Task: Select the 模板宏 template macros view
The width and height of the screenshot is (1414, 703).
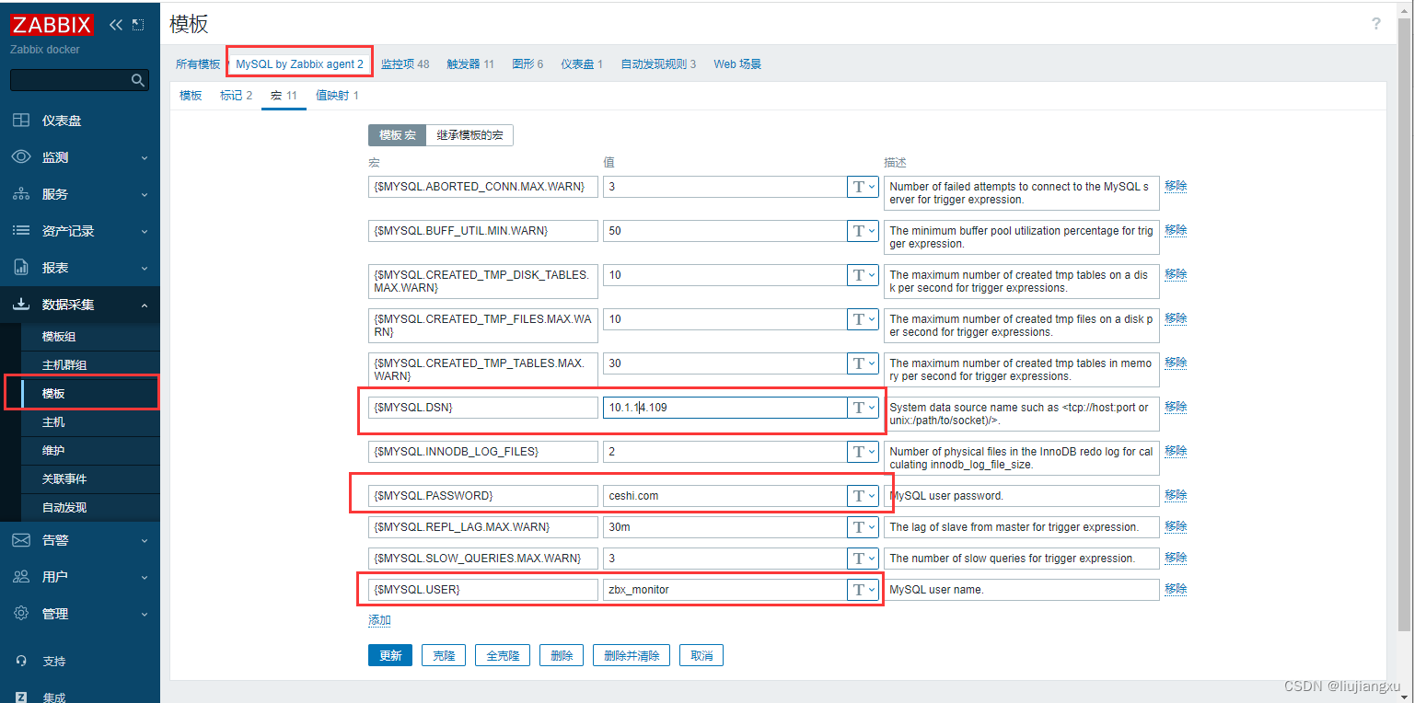Action: point(396,134)
